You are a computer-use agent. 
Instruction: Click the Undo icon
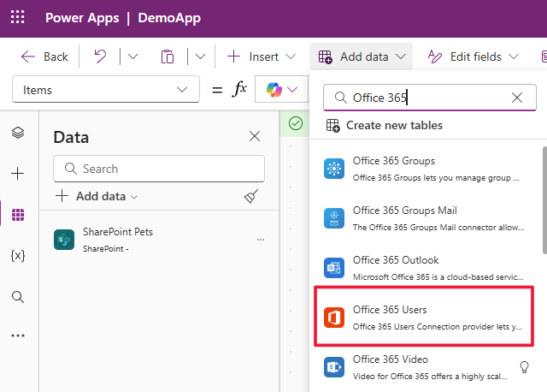100,56
